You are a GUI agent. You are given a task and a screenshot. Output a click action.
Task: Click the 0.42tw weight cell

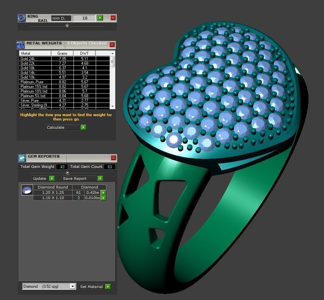(92, 192)
